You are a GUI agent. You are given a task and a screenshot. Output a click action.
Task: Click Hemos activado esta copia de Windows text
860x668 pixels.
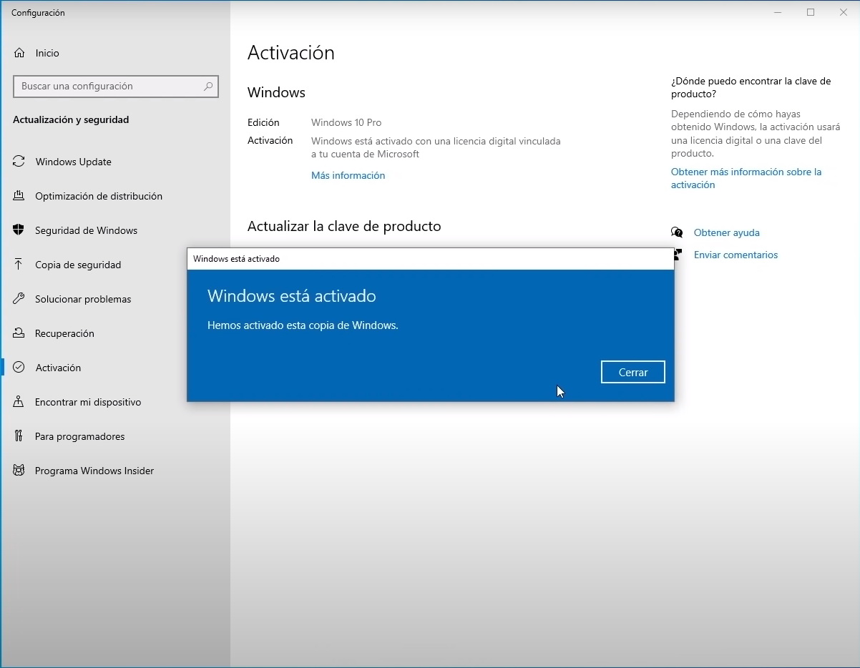[x=303, y=325]
